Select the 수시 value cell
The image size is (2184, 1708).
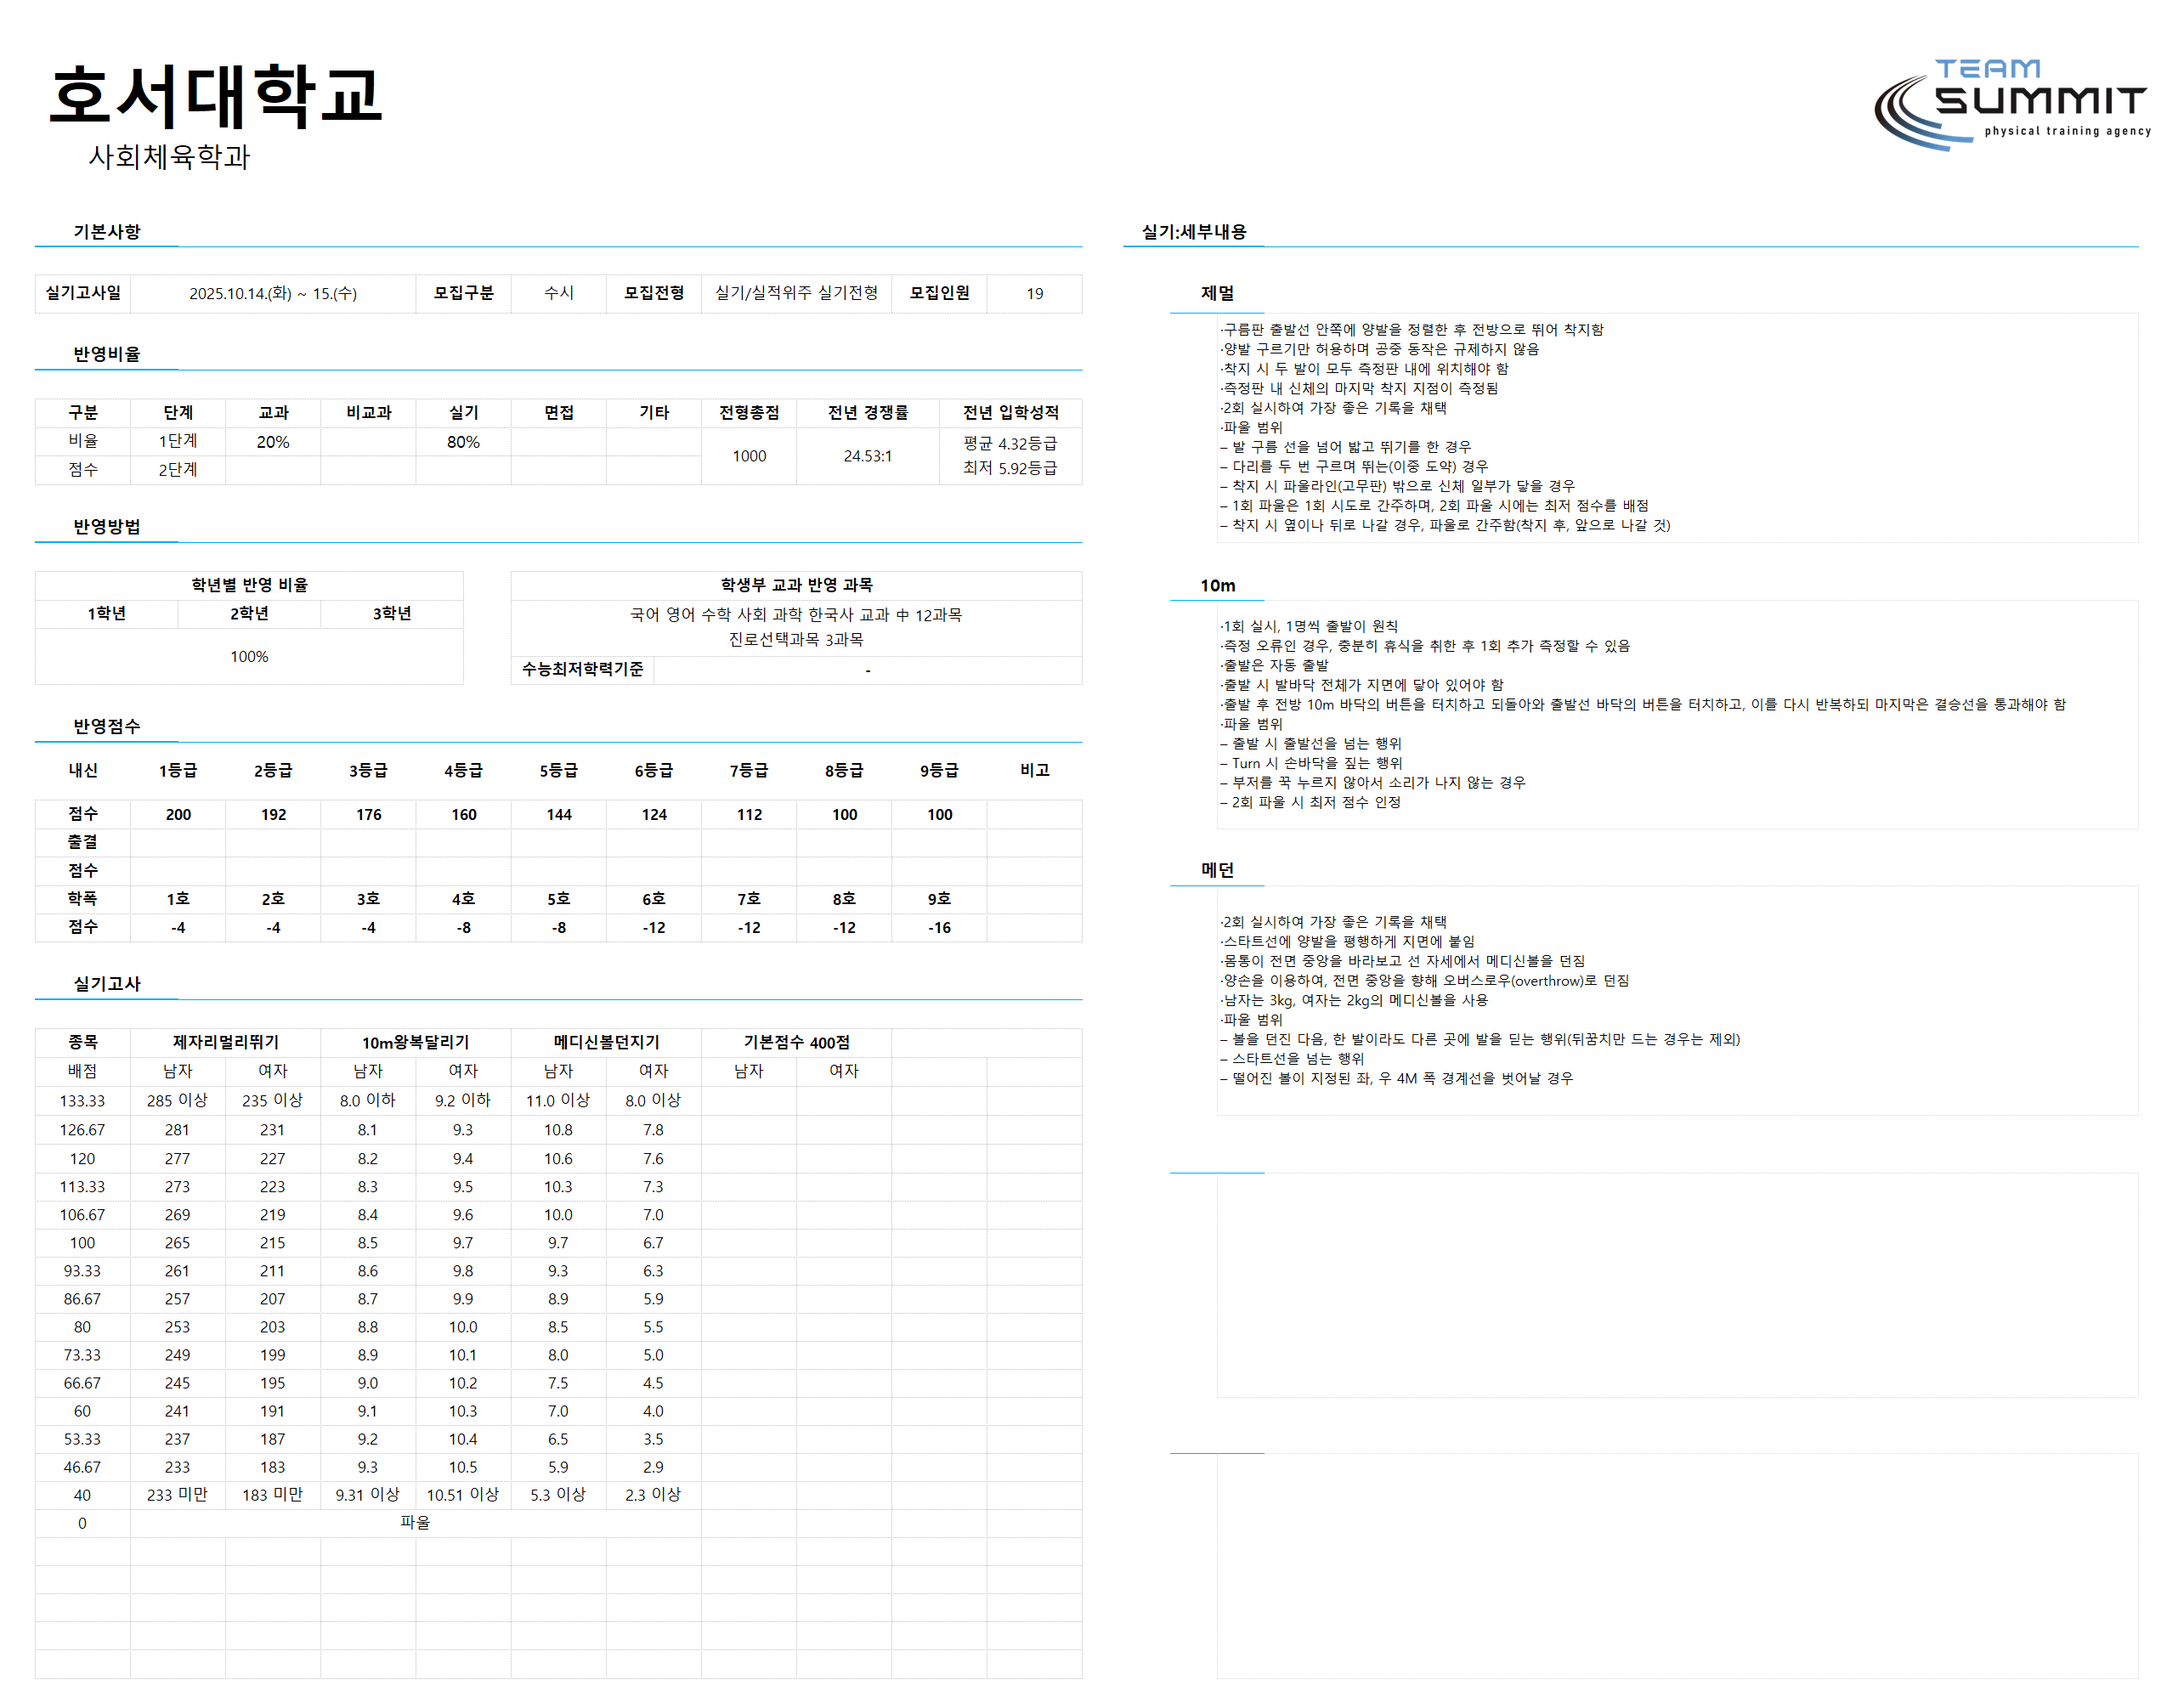click(x=558, y=293)
